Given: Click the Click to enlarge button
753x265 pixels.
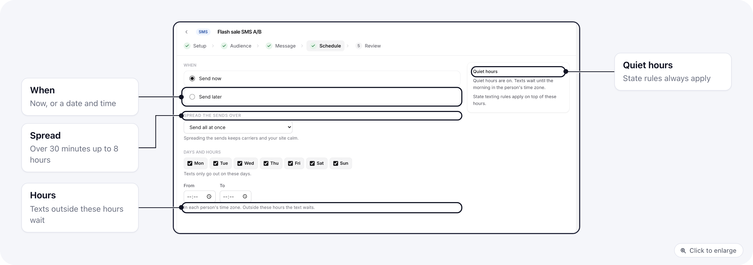Looking at the screenshot, I should coord(708,251).
